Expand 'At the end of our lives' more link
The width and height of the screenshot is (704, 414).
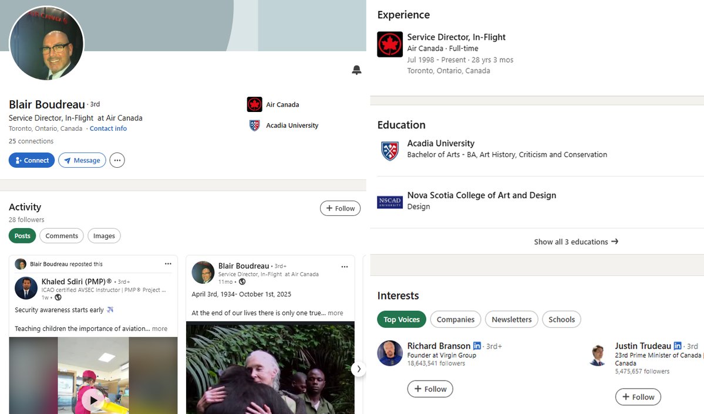(335, 313)
